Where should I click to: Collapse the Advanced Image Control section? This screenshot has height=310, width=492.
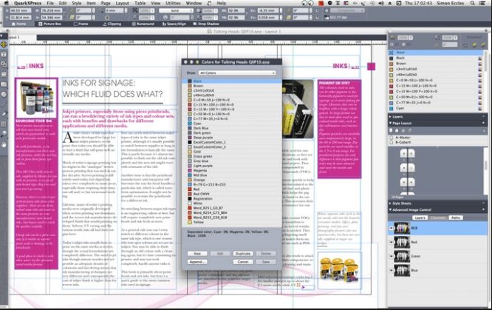tap(390, 209)
